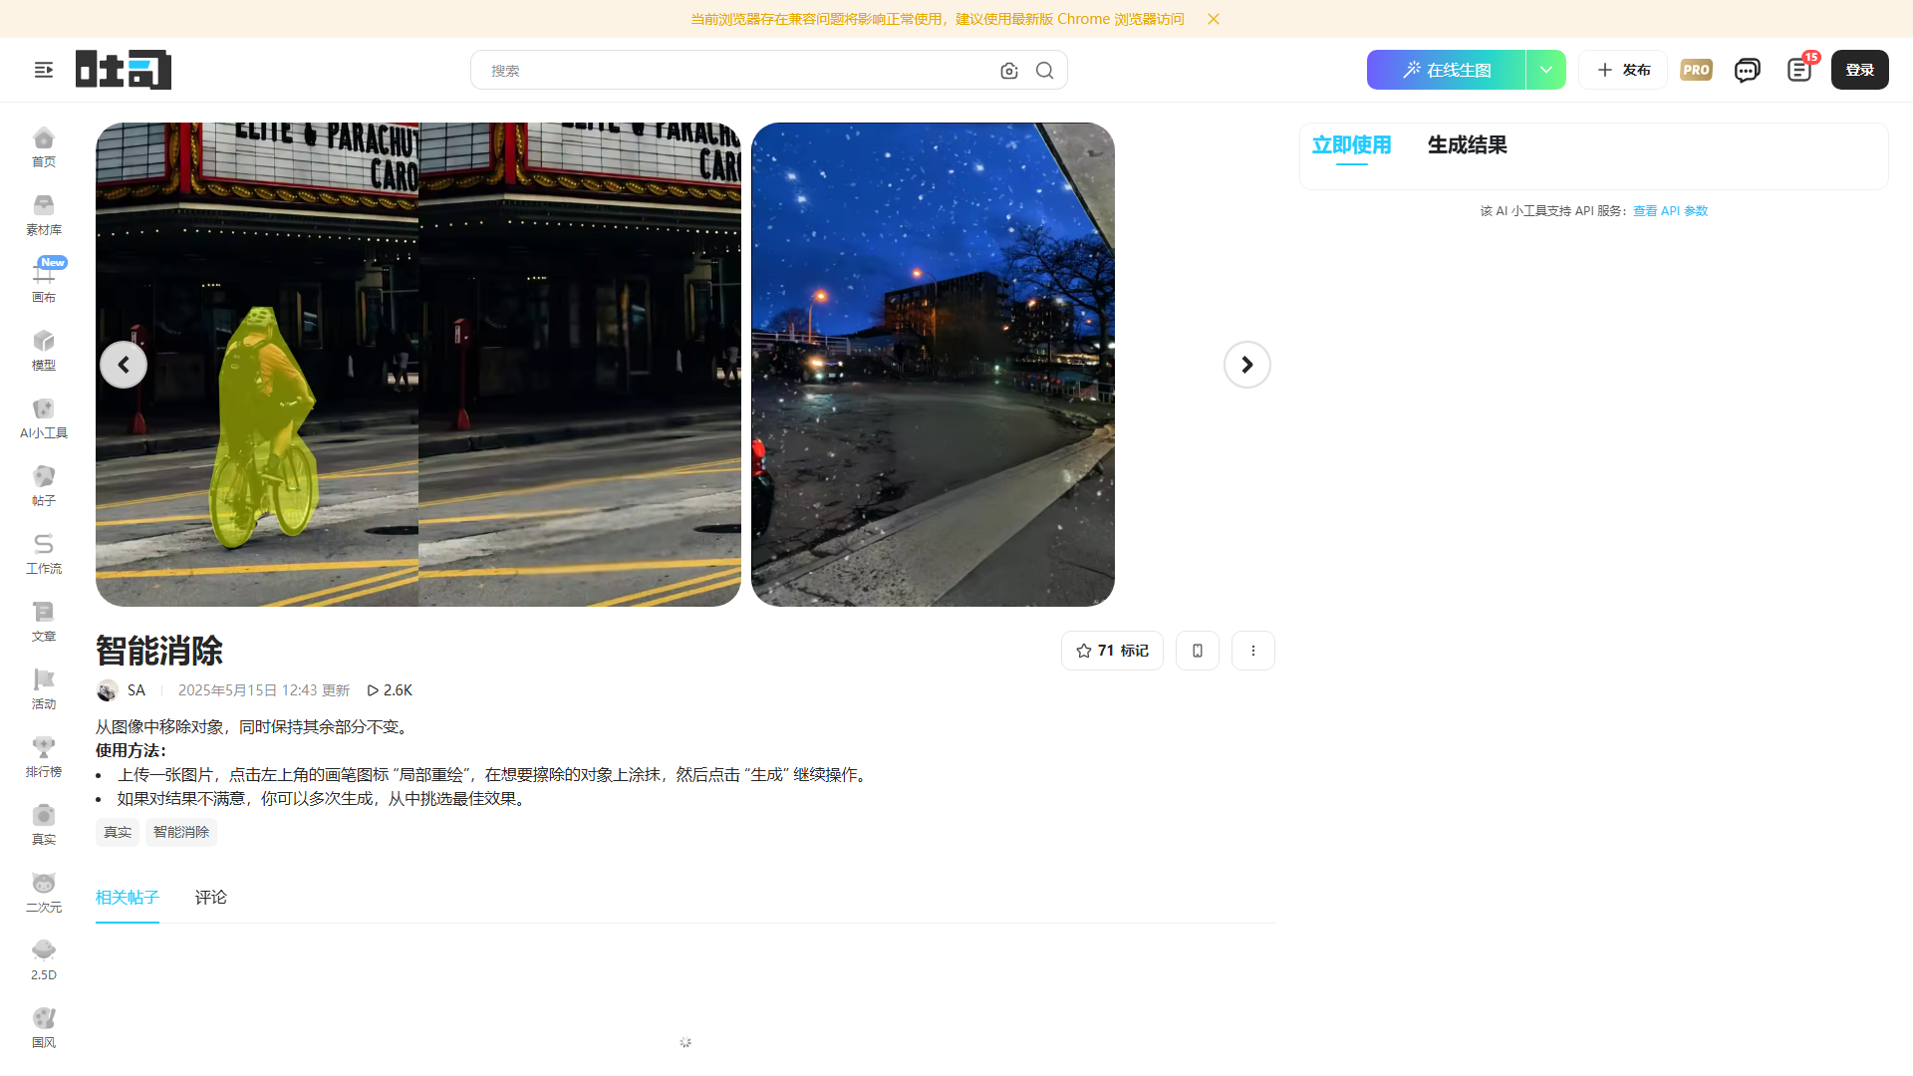Close the browser compatibility banner
1913x1076 pixels.
[1214, 19]
